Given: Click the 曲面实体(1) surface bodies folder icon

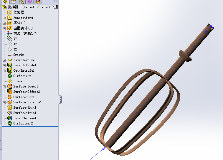Looking at the screenshot, I should 10,28.
